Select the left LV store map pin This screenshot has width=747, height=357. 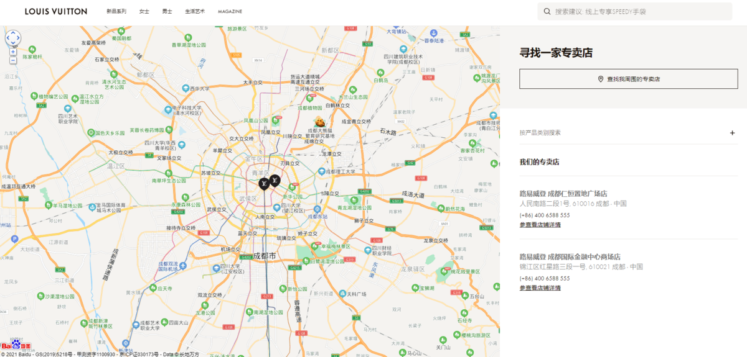263,183
